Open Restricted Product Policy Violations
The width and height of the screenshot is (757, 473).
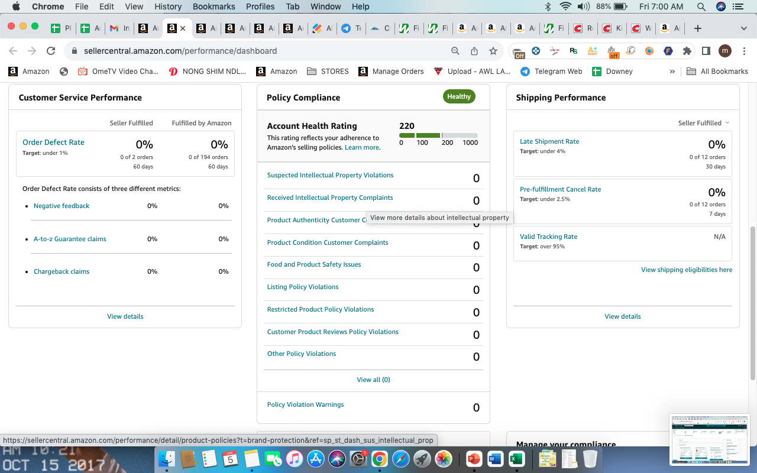point(321,309)
